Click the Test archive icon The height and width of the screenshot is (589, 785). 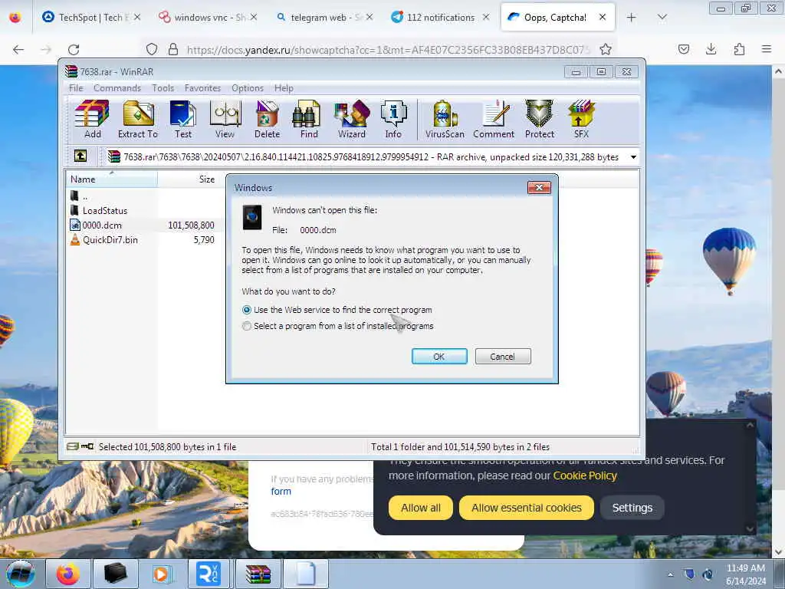[x=182, y=119]
